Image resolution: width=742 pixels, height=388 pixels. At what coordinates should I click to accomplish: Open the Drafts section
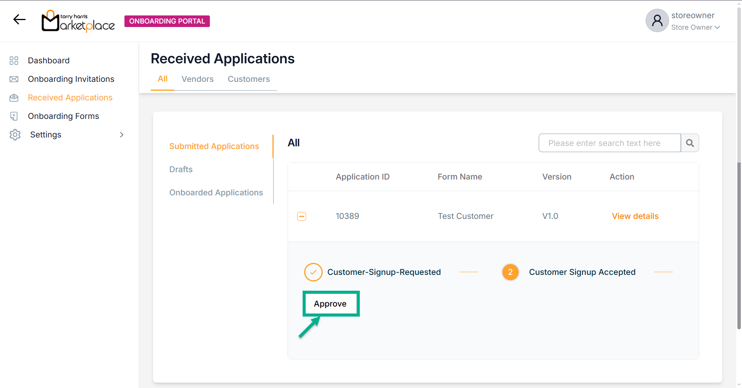pyautogui.click(x=181, y=169)
